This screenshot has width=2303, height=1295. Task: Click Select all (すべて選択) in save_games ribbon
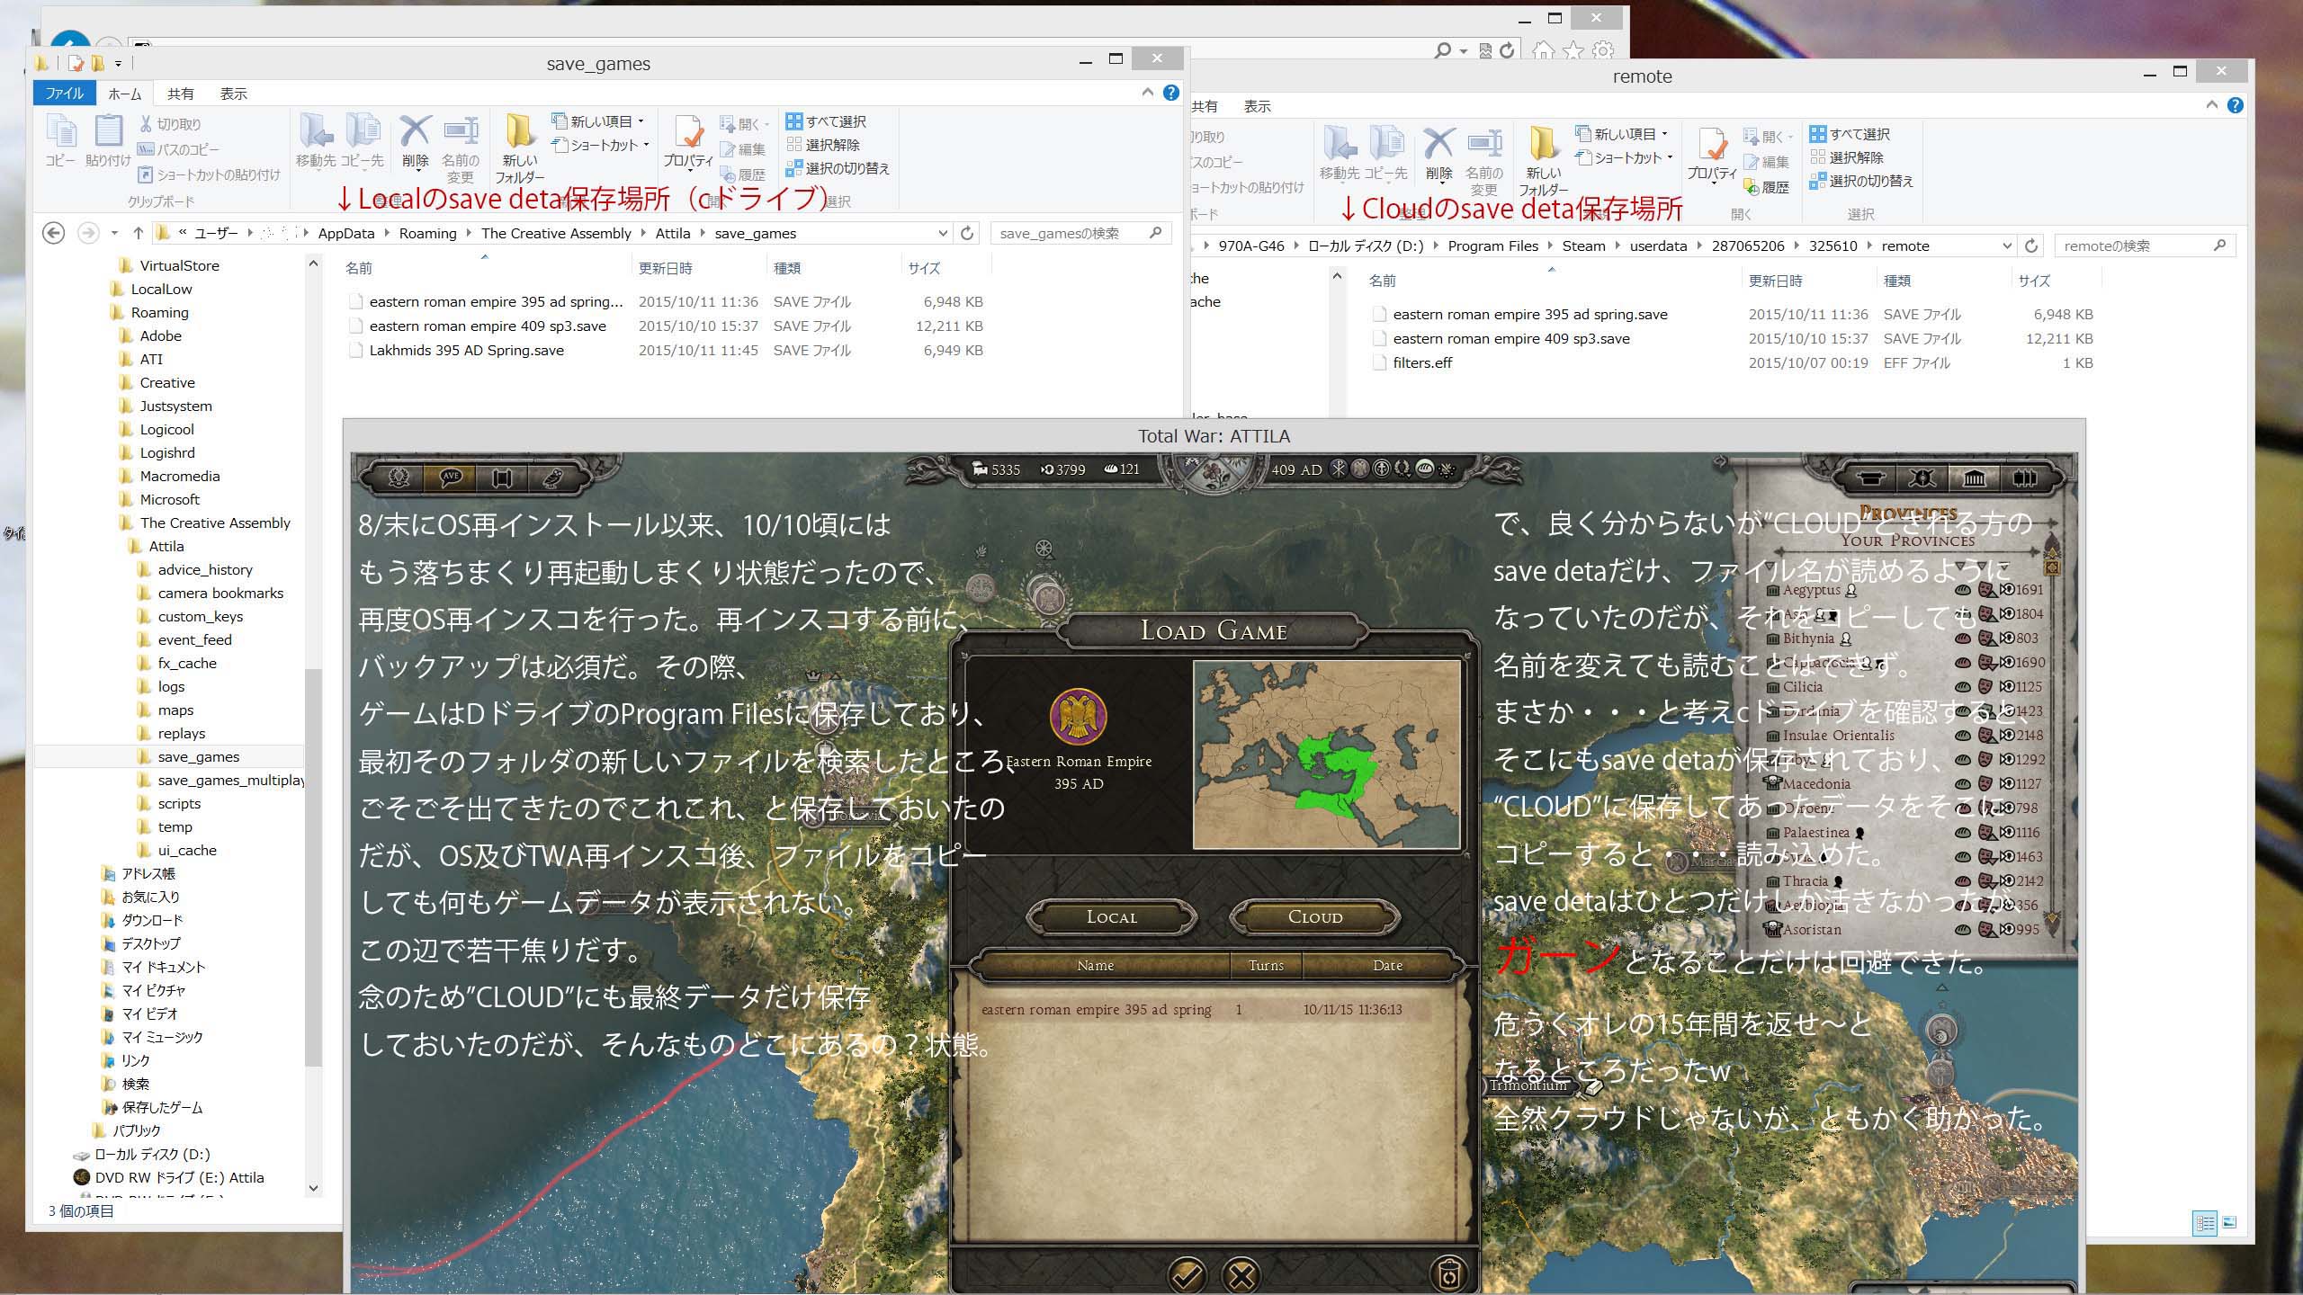[x=826, y=121]
